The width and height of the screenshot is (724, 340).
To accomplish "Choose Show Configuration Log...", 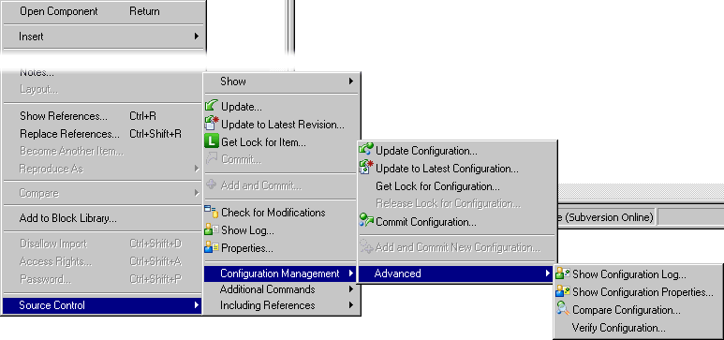I will click(639, 274).
